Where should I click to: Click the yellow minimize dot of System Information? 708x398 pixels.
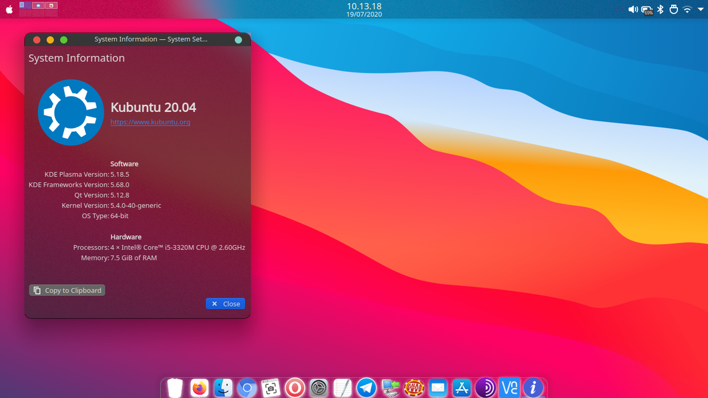pyautogui.click(x=50, y=40)
